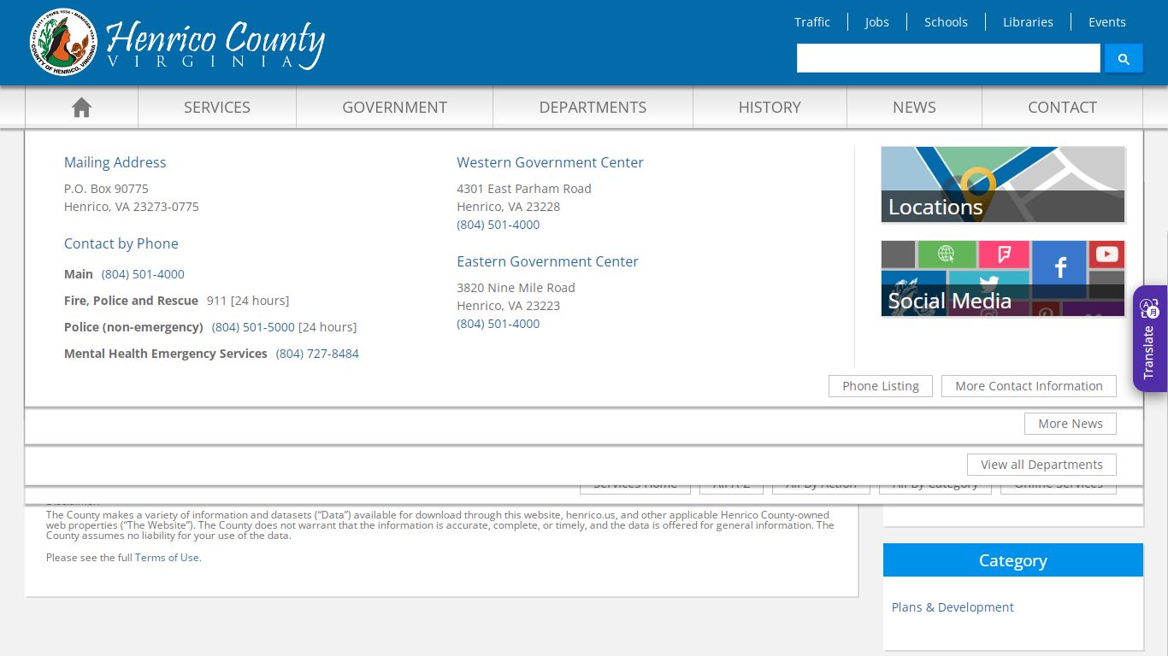Click the Henrico, VA 23273-0775 text
Viewport: 1168px width, 656px height.
click(x=132, y=207)
